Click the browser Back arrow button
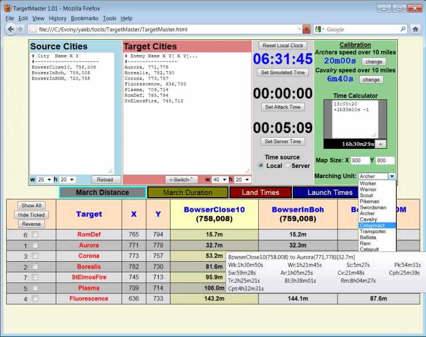This screenshot has height=337, width=426. pyautogui.click(x=11, y=29)
